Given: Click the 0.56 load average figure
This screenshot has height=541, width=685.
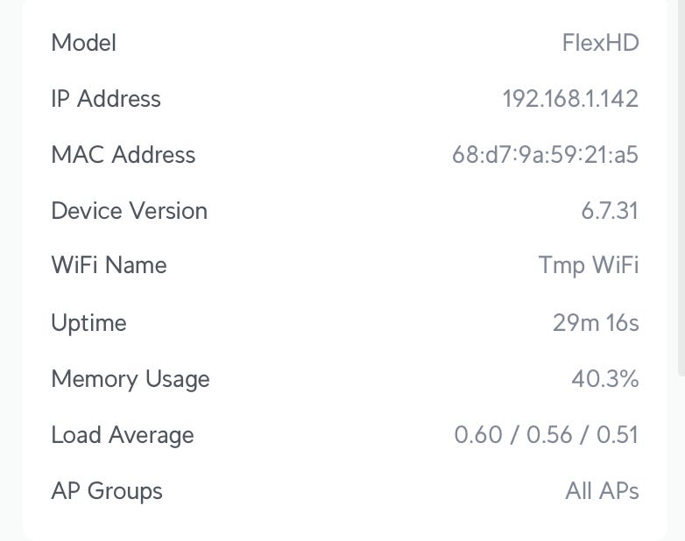Looking at the screenshot, I should click(548, 435).
